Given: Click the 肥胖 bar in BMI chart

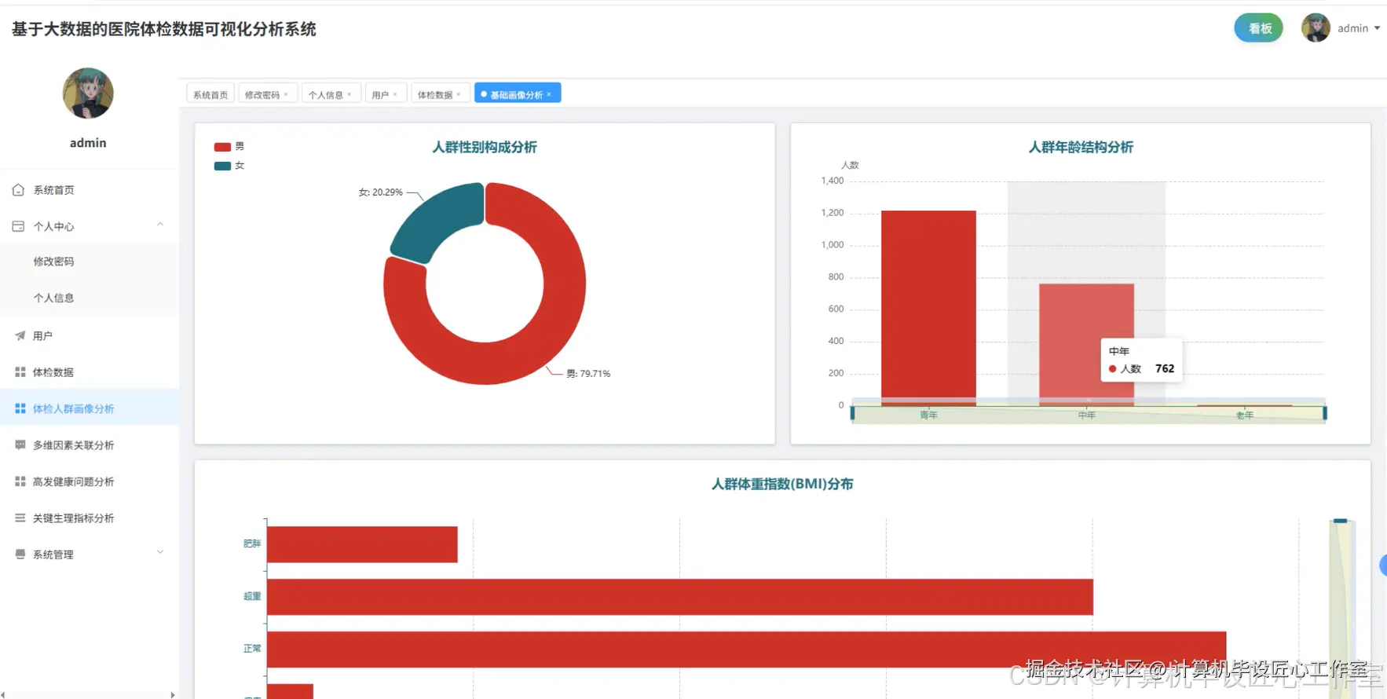Looking at the screenshot, I should [x=362, y=544].
